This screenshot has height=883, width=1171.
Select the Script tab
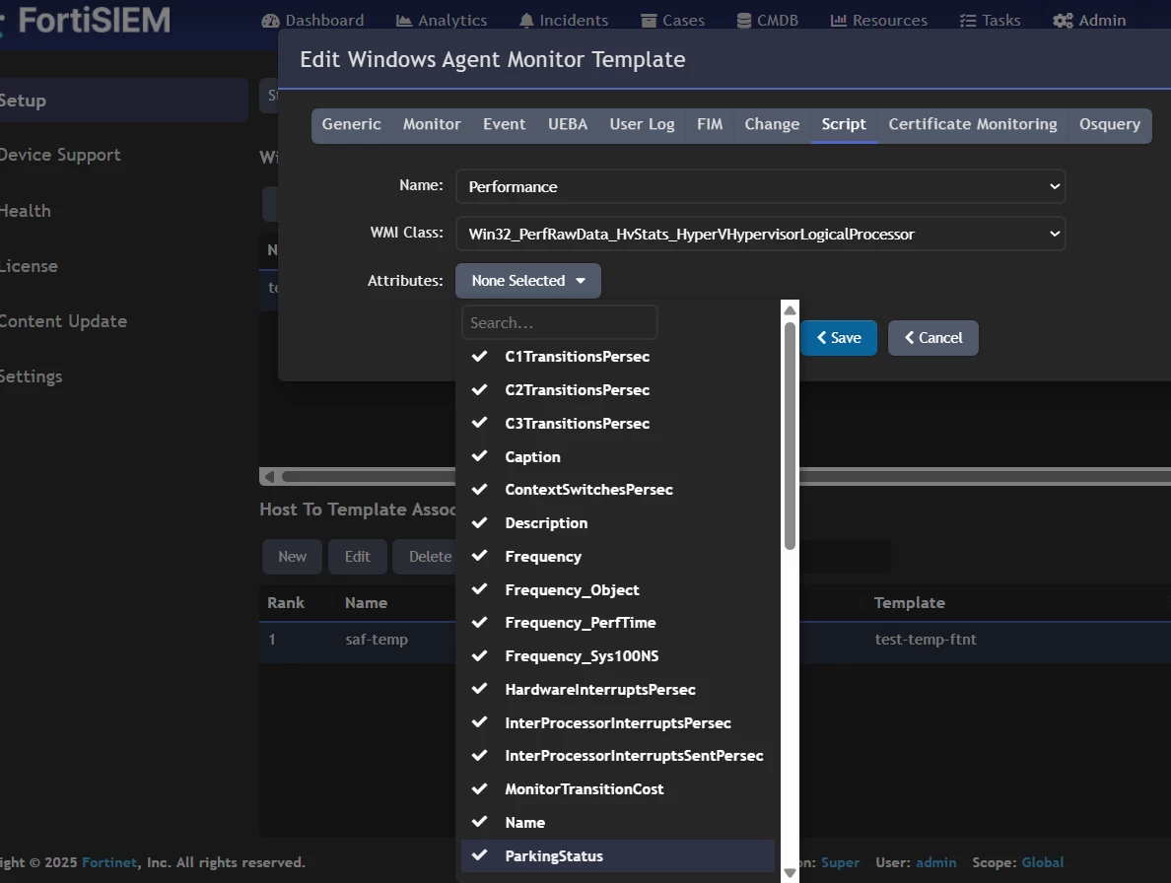(x=844, y=124)
